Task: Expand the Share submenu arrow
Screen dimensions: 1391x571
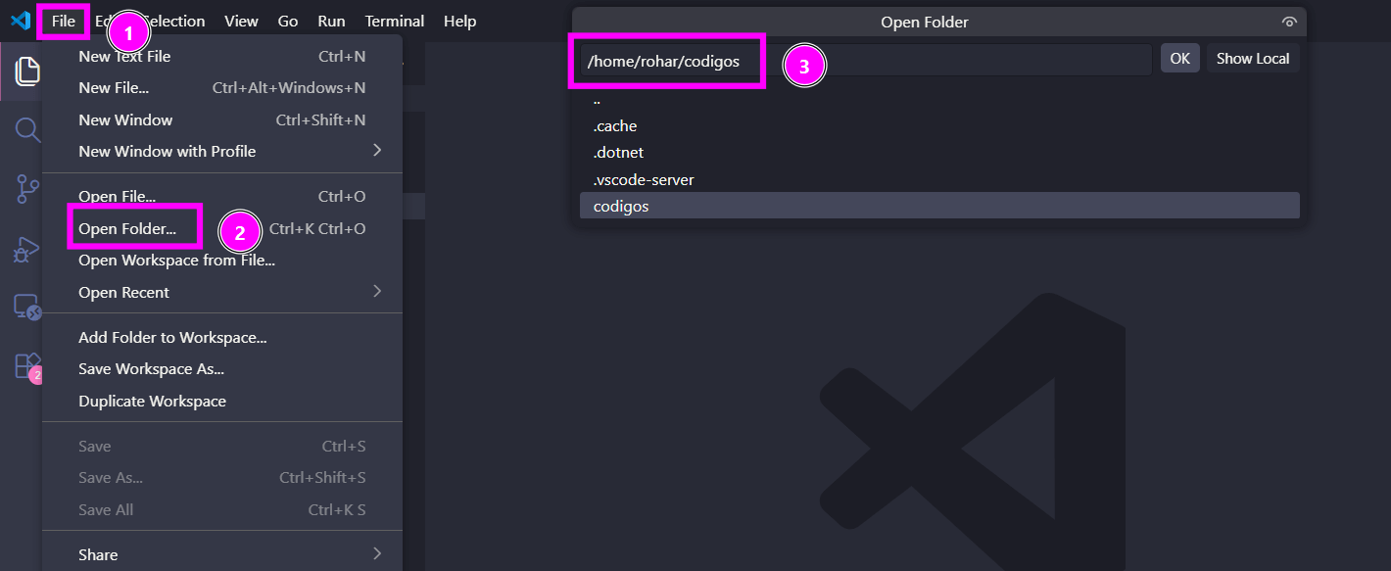Action: (377, 554)
